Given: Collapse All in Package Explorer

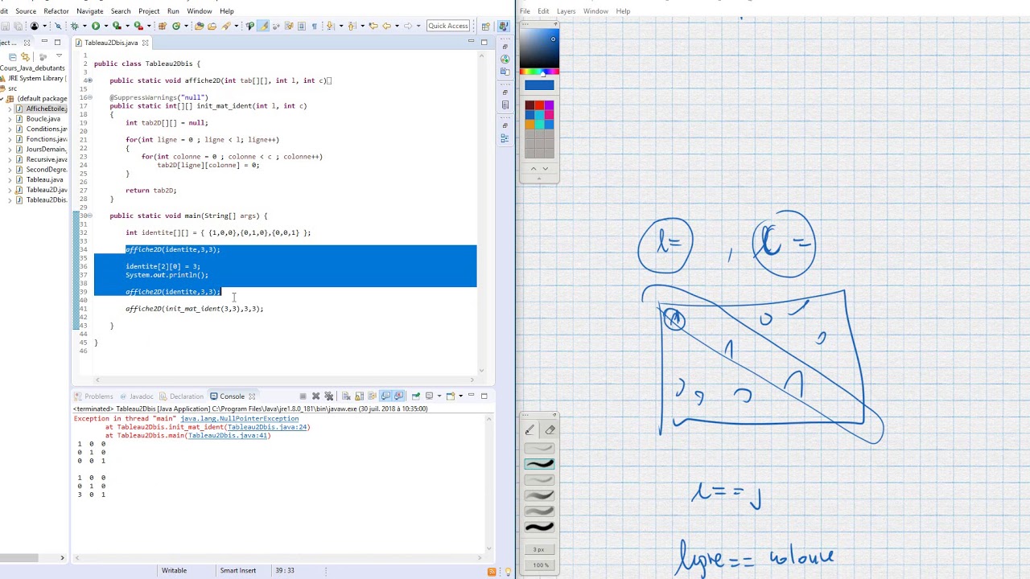Looking at the screenshot, I should [12, 56].
